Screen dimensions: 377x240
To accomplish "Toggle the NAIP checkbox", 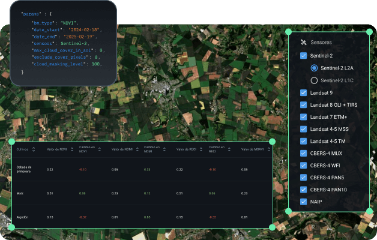I will coord(303,202).
